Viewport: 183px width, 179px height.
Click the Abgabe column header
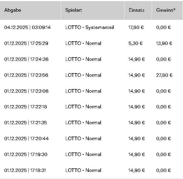(x=13, y=10)
